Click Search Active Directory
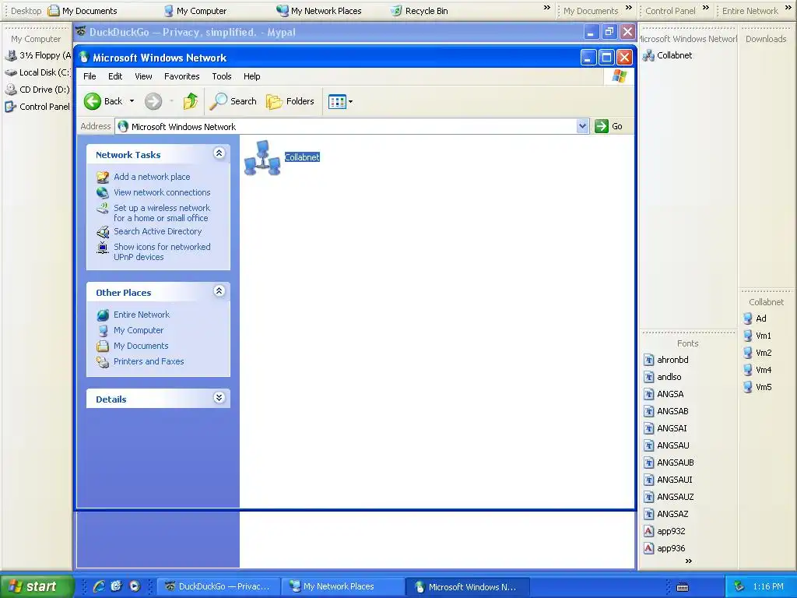Viewport: 797px width, 598px height. click(157, 231)
